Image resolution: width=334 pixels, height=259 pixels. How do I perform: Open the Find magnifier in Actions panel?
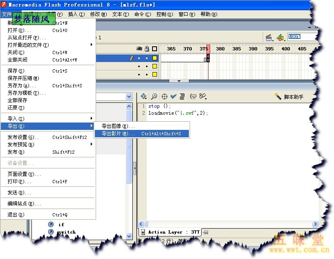point(154,96)
